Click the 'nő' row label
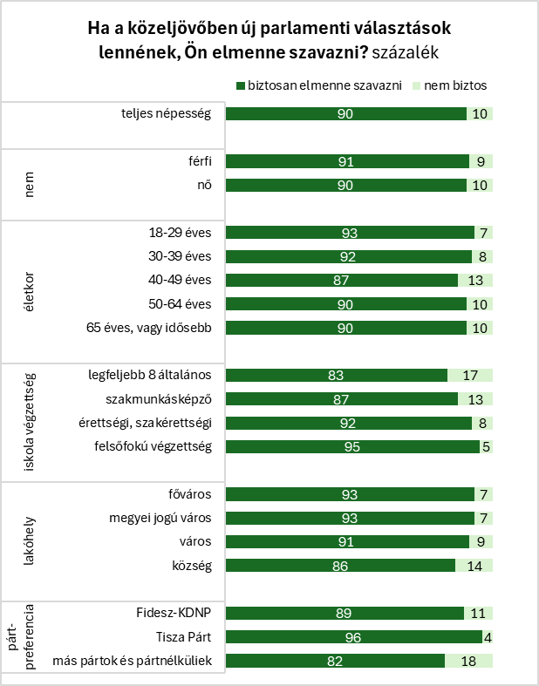The image size is (539, 686). [206, 185]
